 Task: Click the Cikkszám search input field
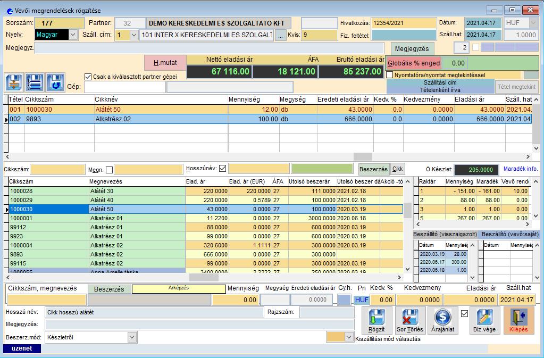tap(57, 169)
